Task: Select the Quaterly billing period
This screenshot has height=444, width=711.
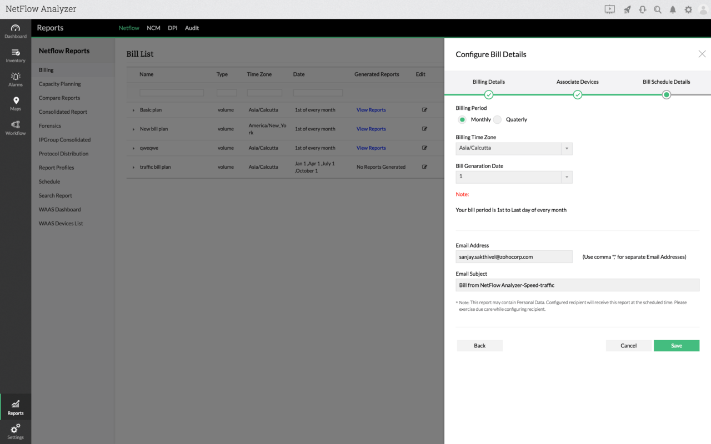Action: 497,119
